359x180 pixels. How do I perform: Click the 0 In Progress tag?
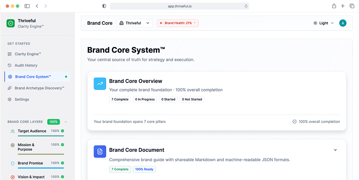coord(145,99)
